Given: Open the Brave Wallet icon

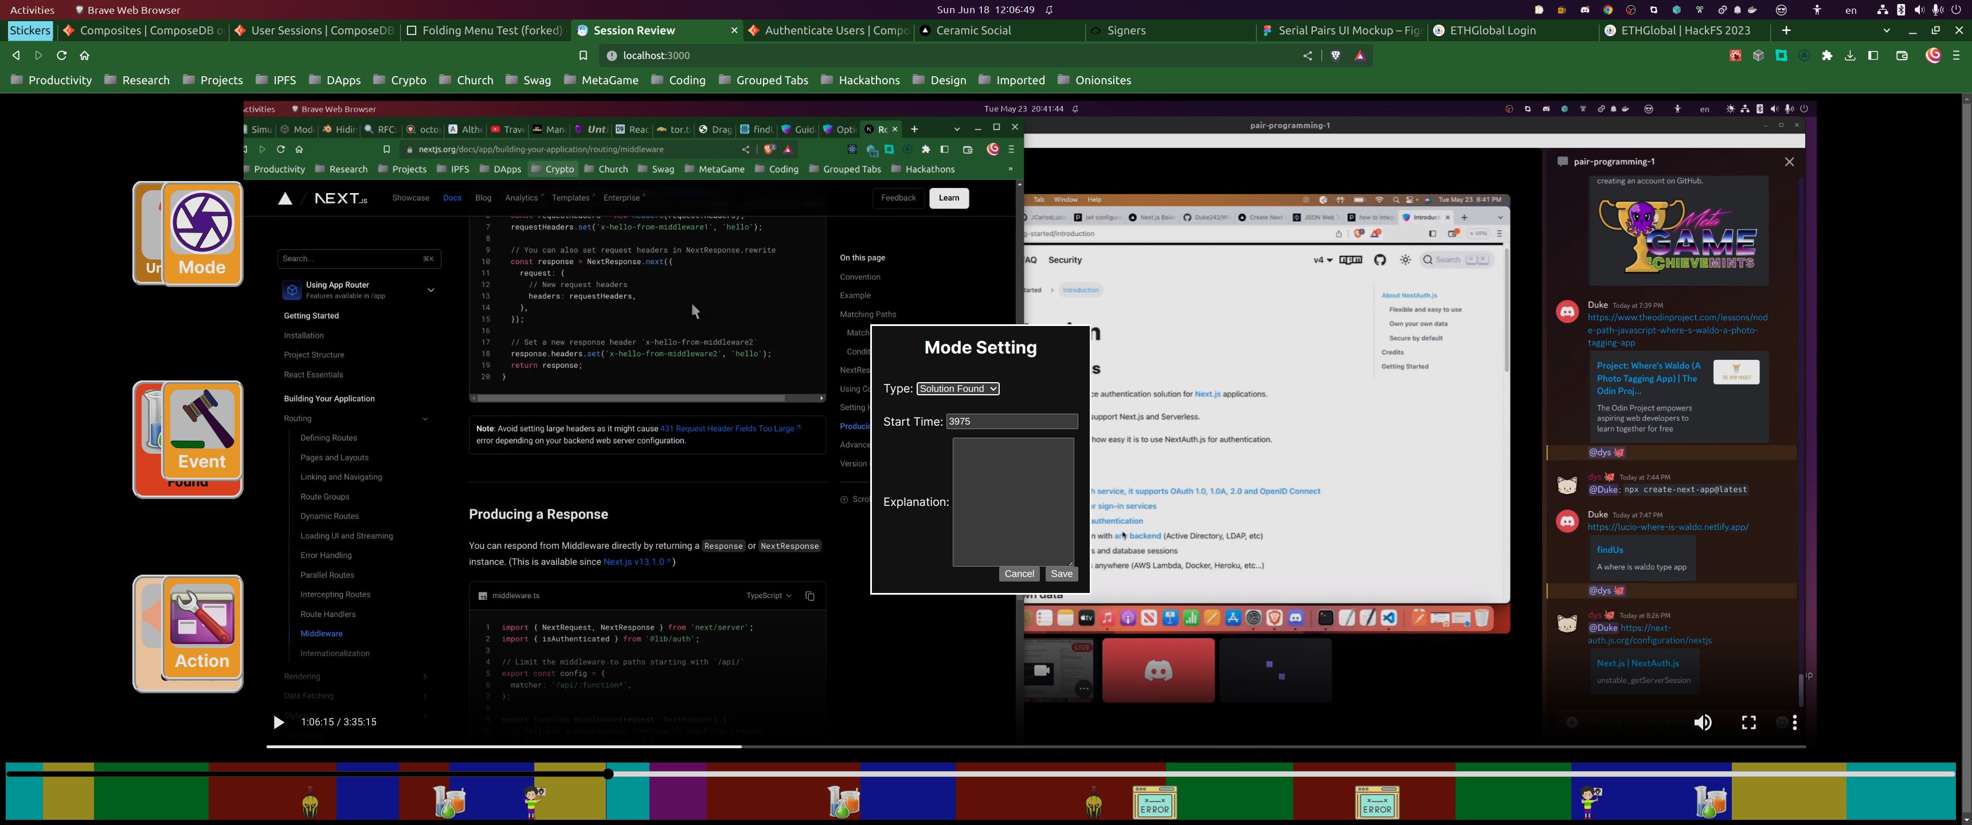Looking at the screenshot, I should tap(1901, 56).
